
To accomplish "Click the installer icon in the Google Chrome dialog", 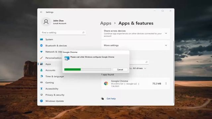I will tap(67, 58).
